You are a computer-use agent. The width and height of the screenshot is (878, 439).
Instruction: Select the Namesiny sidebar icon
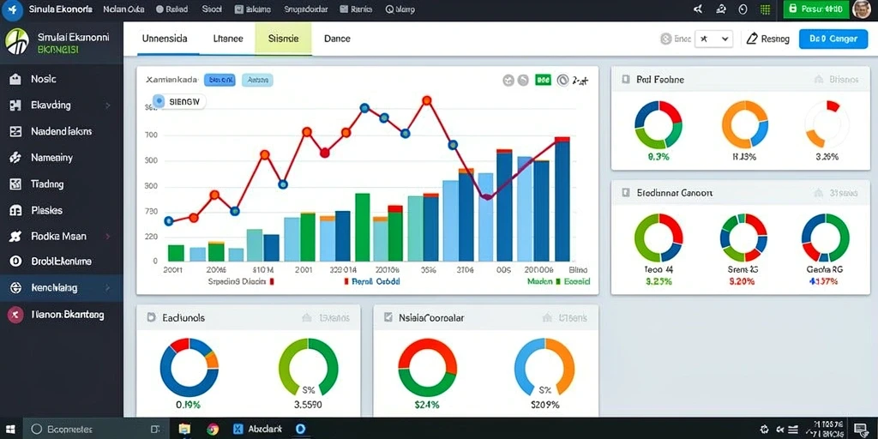click(15, 158)
